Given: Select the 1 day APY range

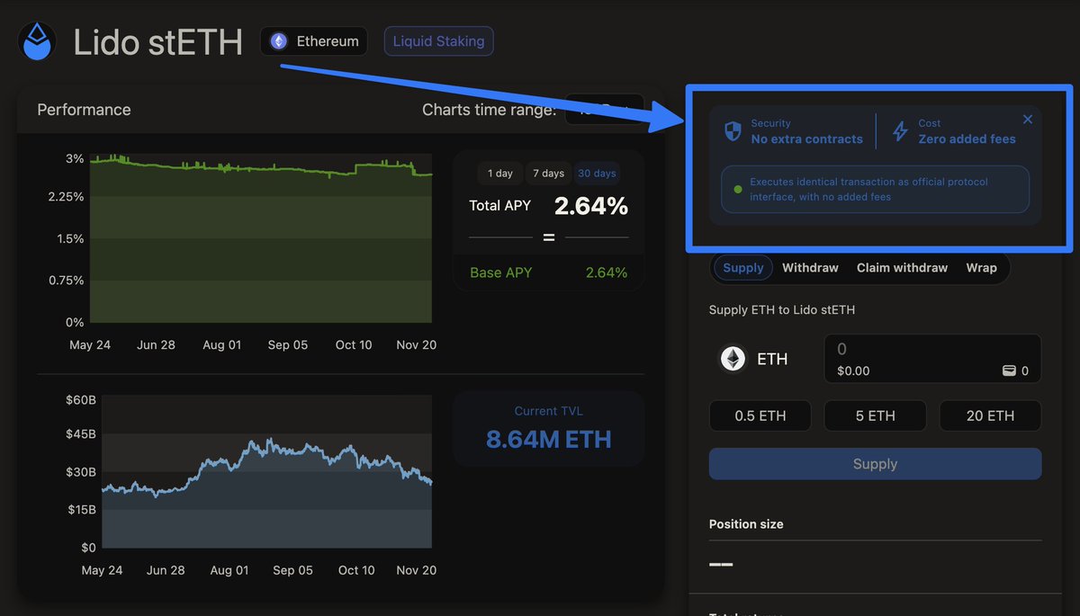Looking at the screenshot, I should click(x=500, y=174).
